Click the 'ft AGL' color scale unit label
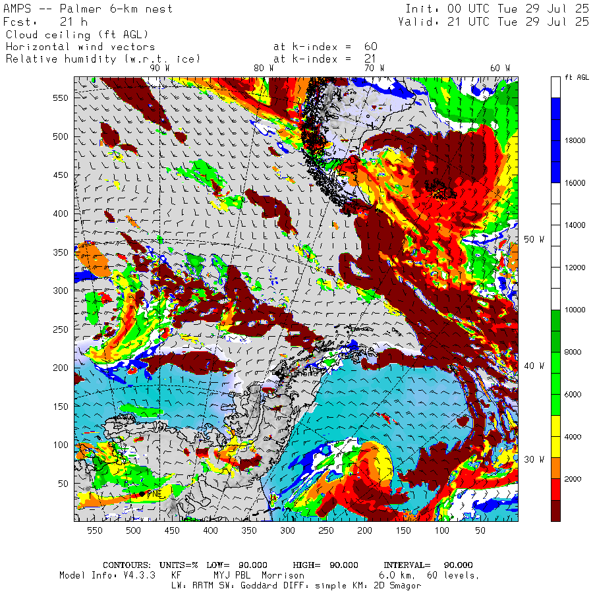 click(577, 77)
